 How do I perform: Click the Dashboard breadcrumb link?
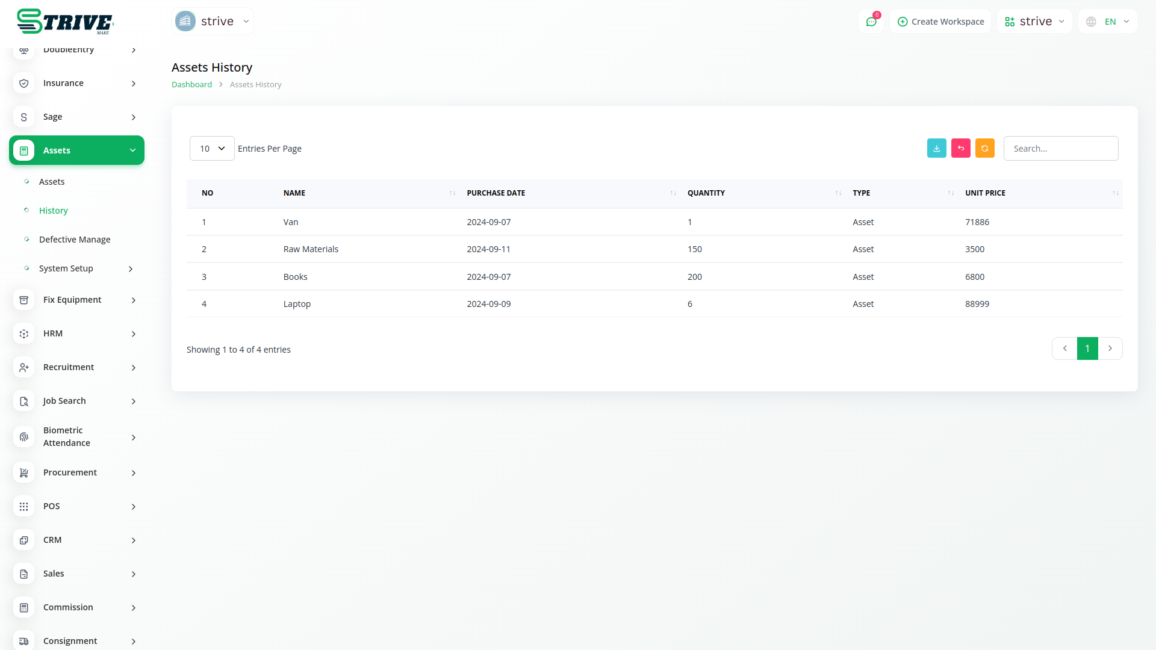[x=191, y=85]
